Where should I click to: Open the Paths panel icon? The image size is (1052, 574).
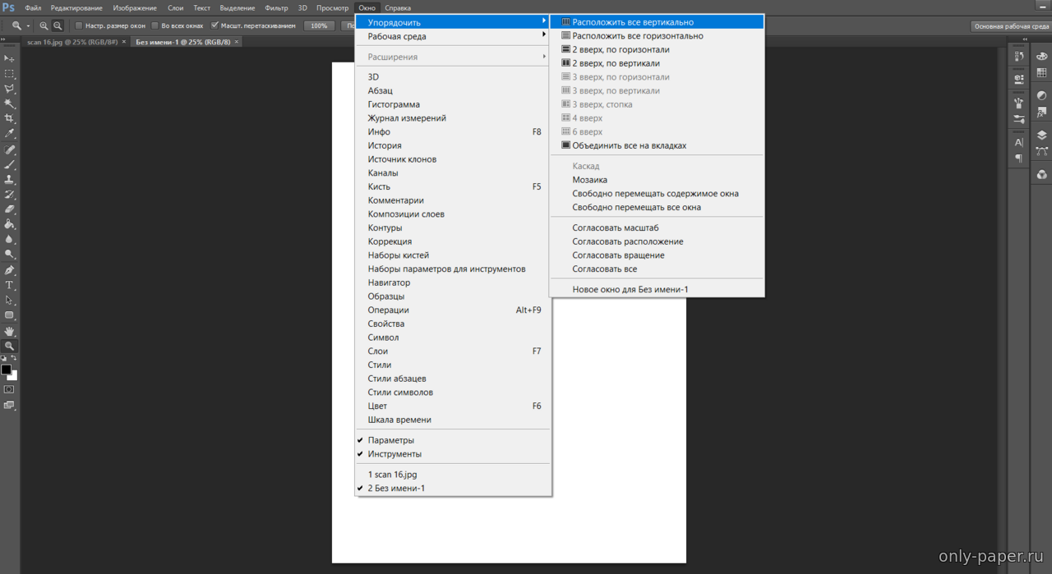1042,151
